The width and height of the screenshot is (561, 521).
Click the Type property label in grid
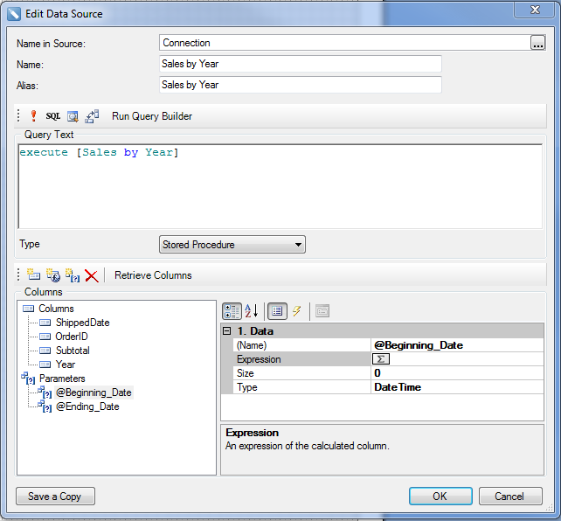[x=247, y=387]
